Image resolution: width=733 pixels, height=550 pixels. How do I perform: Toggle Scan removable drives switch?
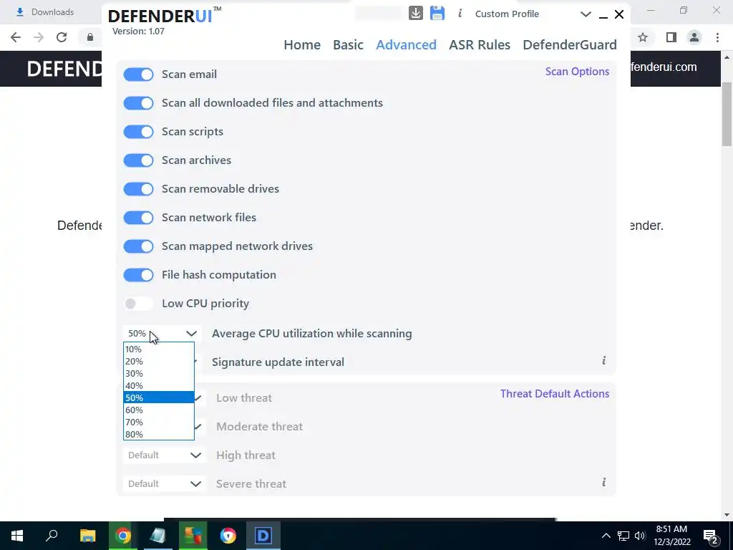coord(138,189)
